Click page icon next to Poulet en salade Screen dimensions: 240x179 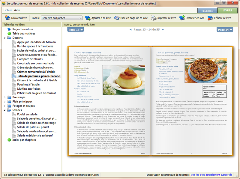[x=14, y=114]
